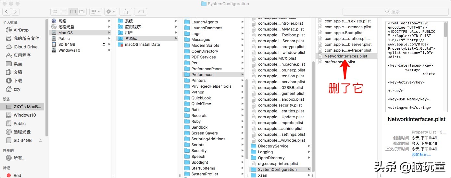Image resolution: width=451 pixels, height=178 pixels.
Task: Select the SystemConfiguration folder
Action: [280, 170]
